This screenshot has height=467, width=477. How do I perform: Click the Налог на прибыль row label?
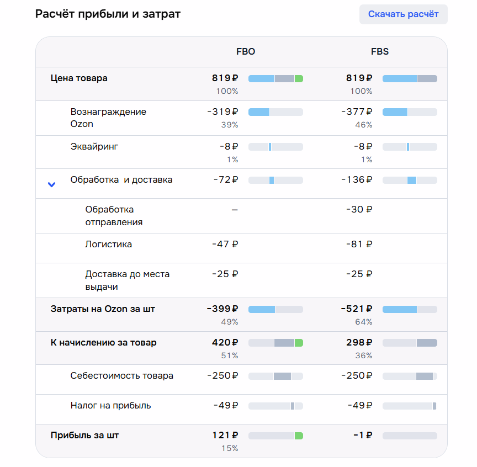click(x=110, y=406)
